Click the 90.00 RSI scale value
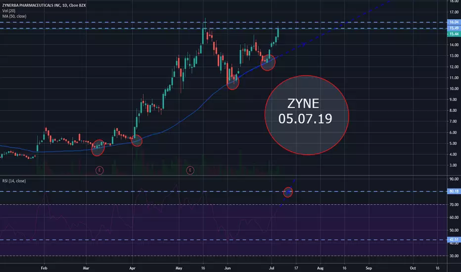 tap(454, 179)
